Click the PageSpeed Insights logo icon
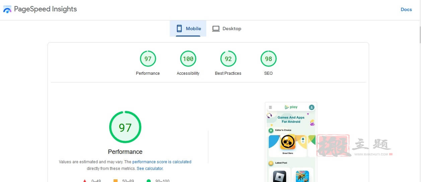 point(7,10)
